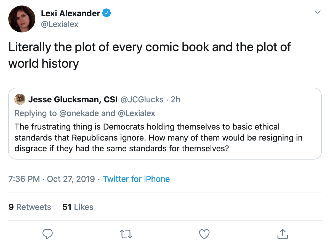The image size is (330, 247).
Task: Open Lexi Alexander's profile picture
Action: coord(22,19)
